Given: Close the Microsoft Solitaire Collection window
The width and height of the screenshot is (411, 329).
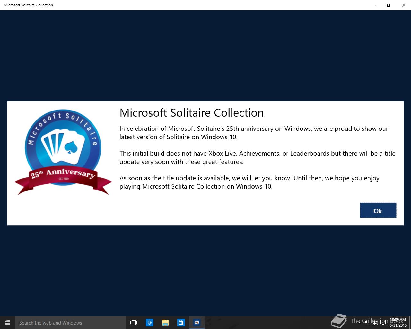Looking at the screenshot, I should pos(404,5).
